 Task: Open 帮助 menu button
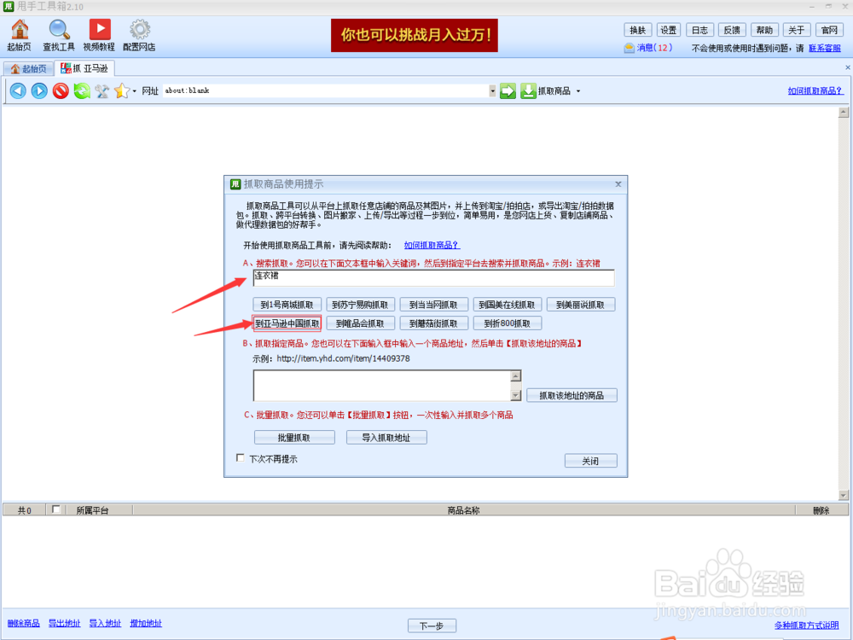click(x=764, y=30)
